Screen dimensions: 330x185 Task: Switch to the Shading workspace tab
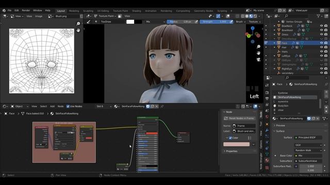click(136, 11)
